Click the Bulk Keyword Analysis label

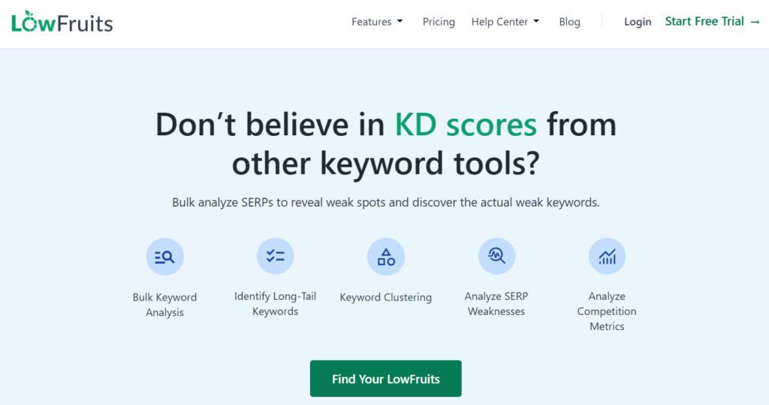164,304
